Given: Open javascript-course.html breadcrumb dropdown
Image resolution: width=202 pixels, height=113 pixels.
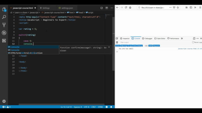Looking at the screenshot, I should point(53,13).
